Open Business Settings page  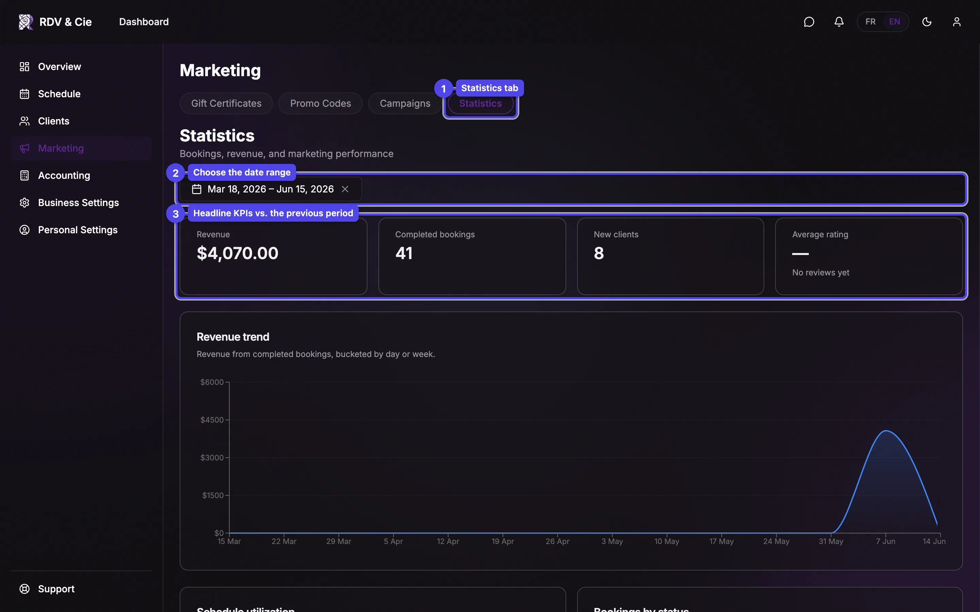81,202
